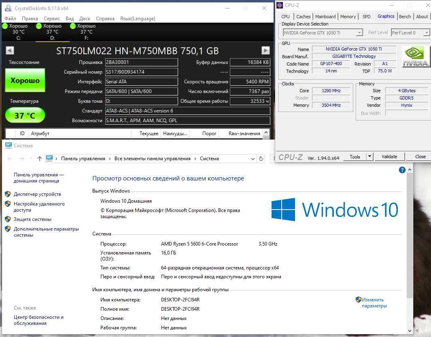Switch to the Bench tab in CPU-Z

point(405,17)
